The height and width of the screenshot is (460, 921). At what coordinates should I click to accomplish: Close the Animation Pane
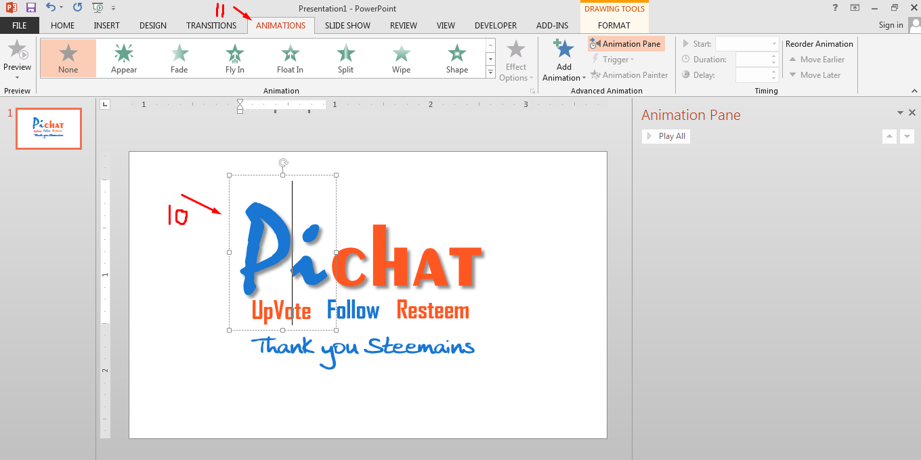coord(912,113)
